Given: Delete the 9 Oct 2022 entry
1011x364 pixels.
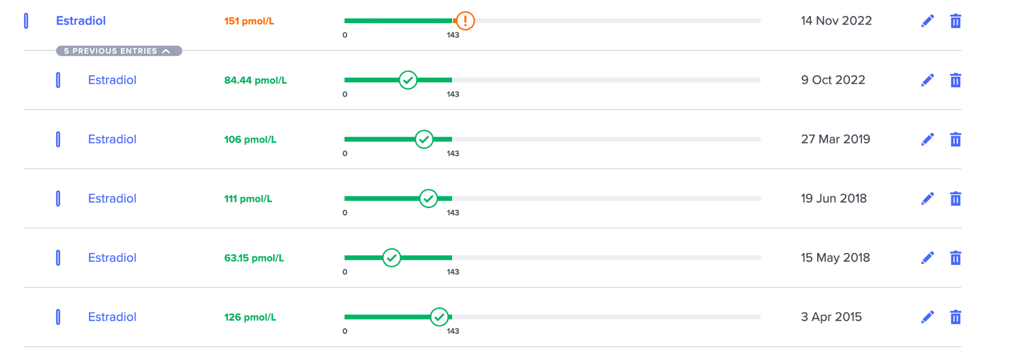Looking at the screenshot, I should [x=956, y=80].
